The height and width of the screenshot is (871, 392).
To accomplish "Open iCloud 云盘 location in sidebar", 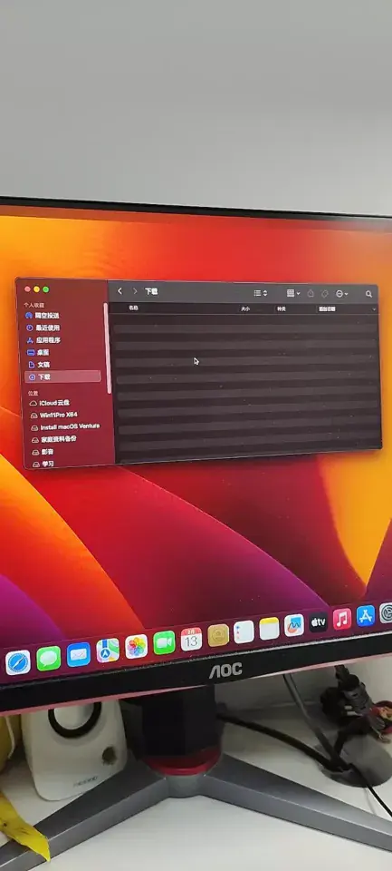I will coord(50,403).
